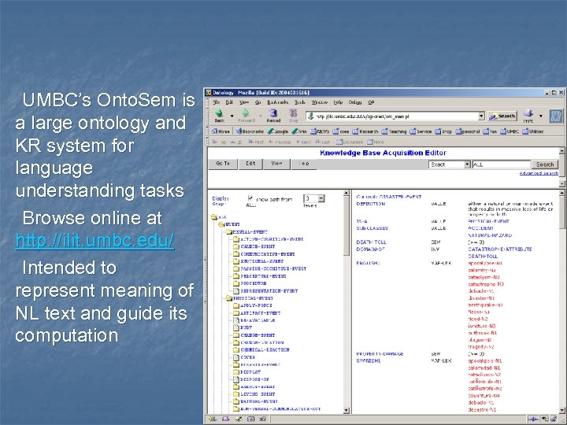
Task: Open the Google bookmark on personal toolbar
Action: point(278,131)
